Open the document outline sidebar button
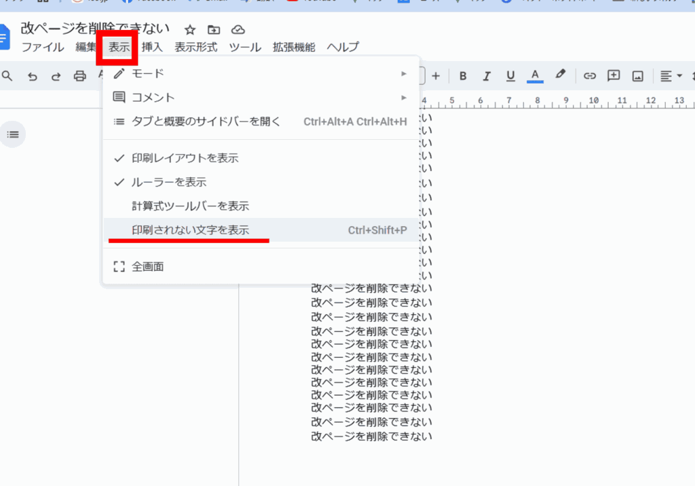 pos(13,134)
